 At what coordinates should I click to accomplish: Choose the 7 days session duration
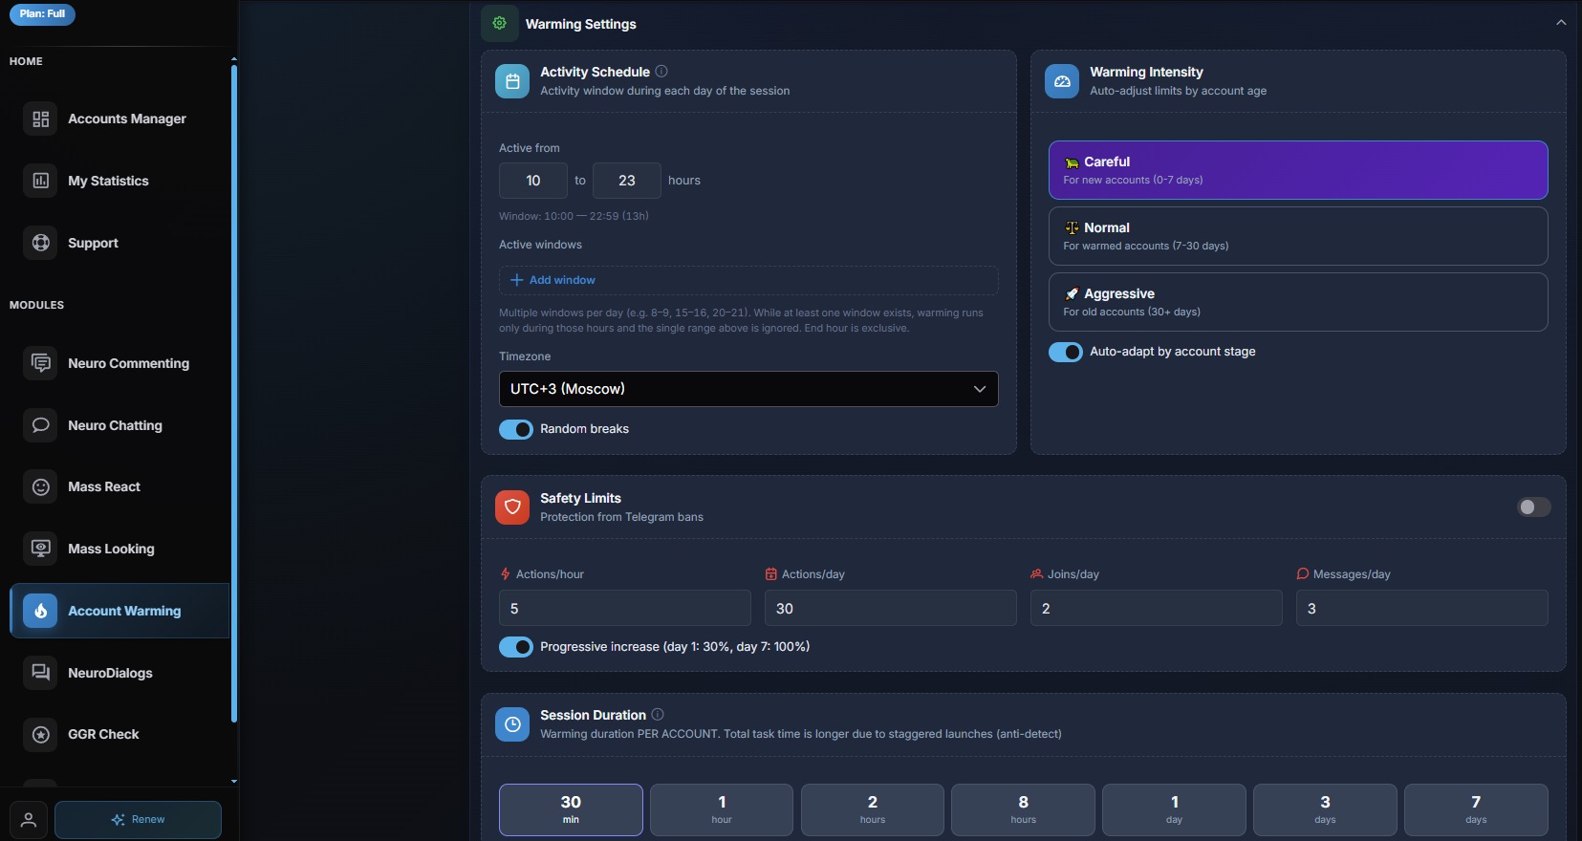[1476, 809]
